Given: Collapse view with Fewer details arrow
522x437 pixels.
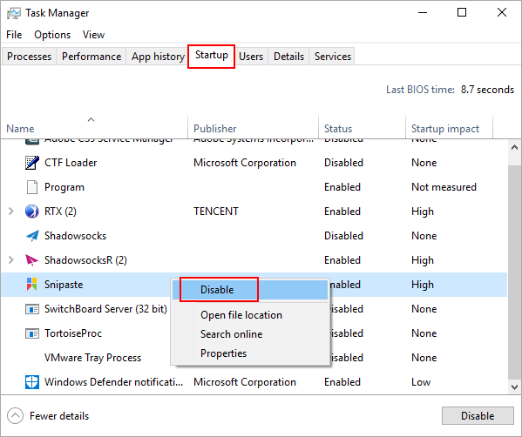Looking at the screenshot, I should (x=15, y=416).
